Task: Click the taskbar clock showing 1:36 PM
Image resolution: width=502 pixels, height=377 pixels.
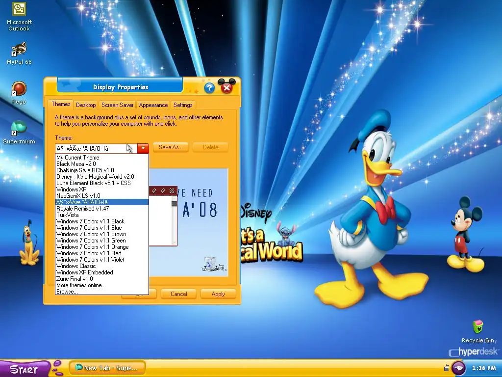Action: [484, 368]
